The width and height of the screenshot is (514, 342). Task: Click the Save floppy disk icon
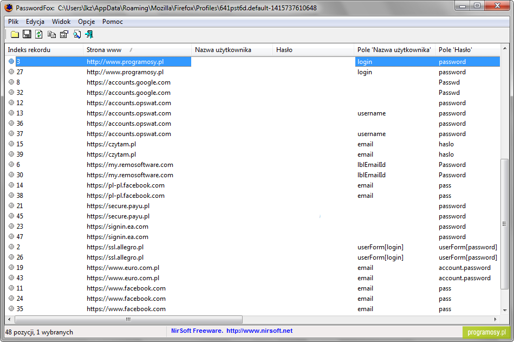[27, 35]
